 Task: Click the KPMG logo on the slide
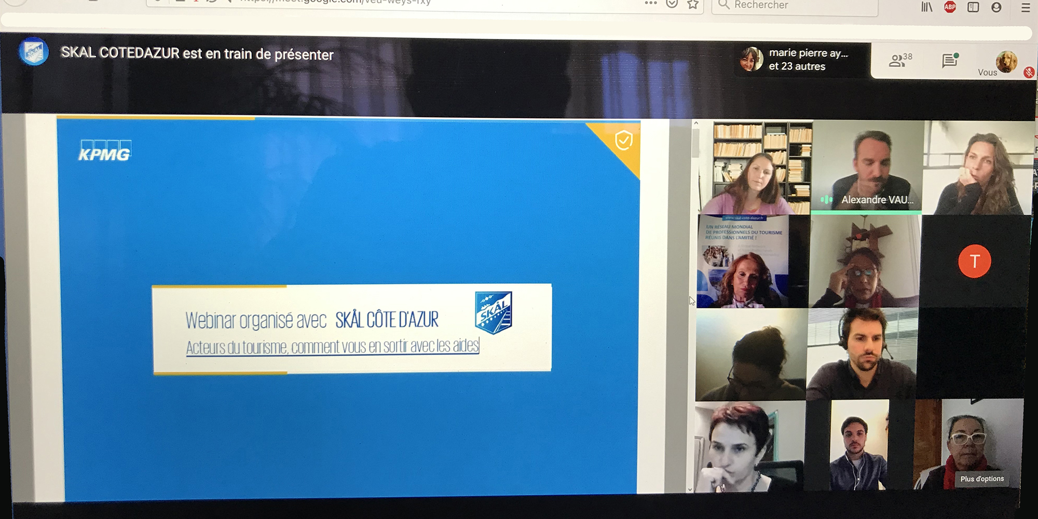tap(105, 151)
